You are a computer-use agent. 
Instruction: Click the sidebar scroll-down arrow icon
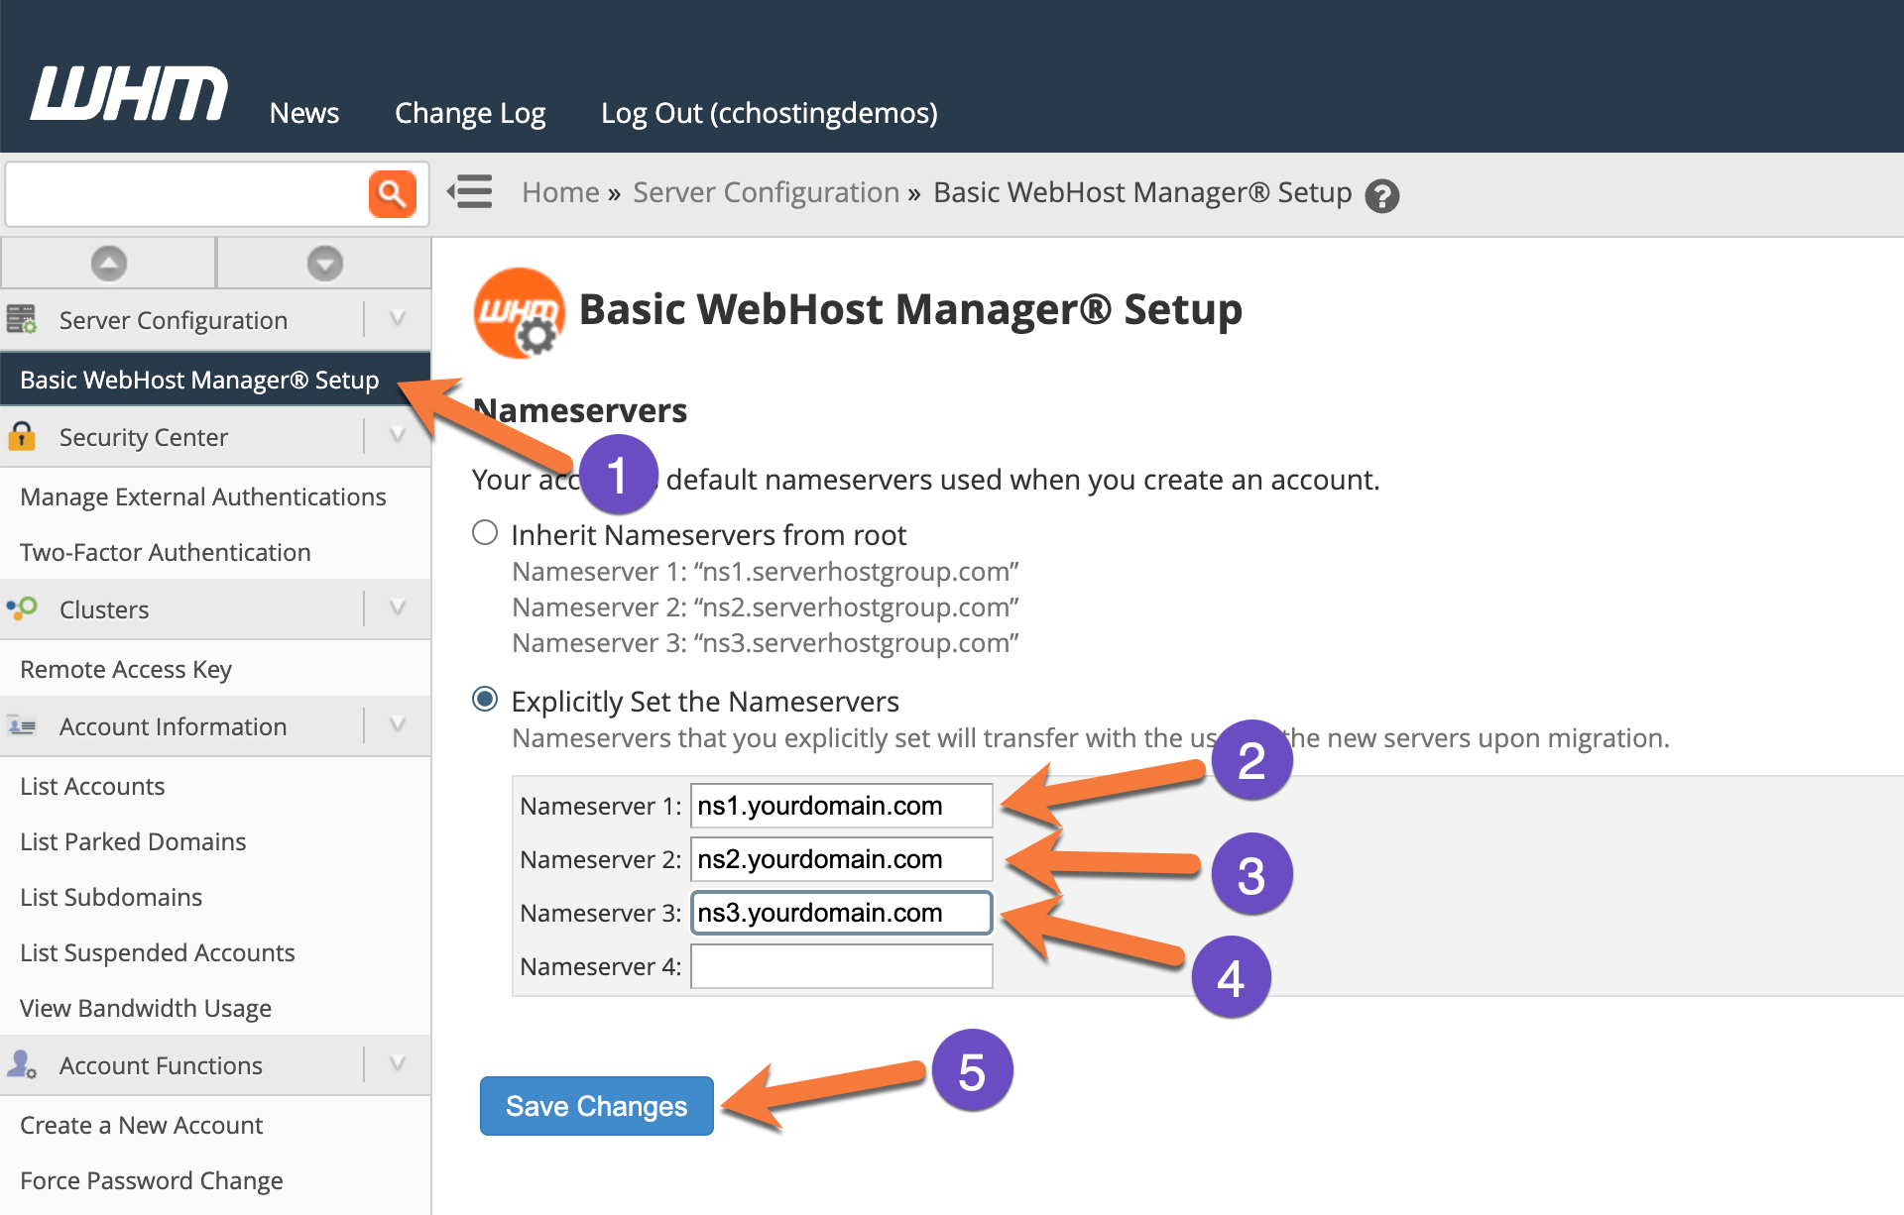324,264
